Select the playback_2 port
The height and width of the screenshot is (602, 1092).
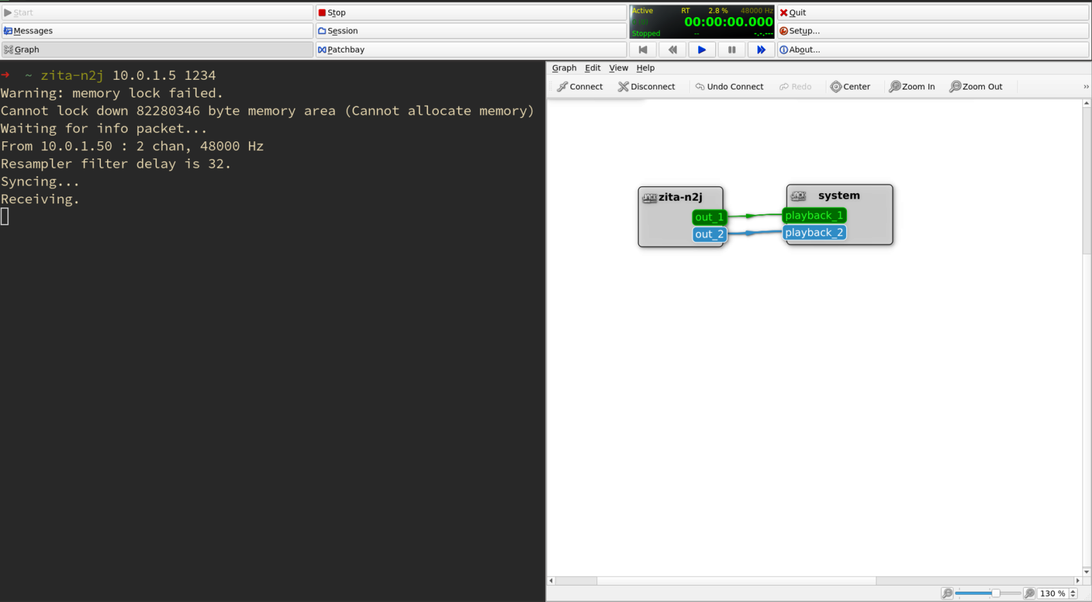point(814,233)
